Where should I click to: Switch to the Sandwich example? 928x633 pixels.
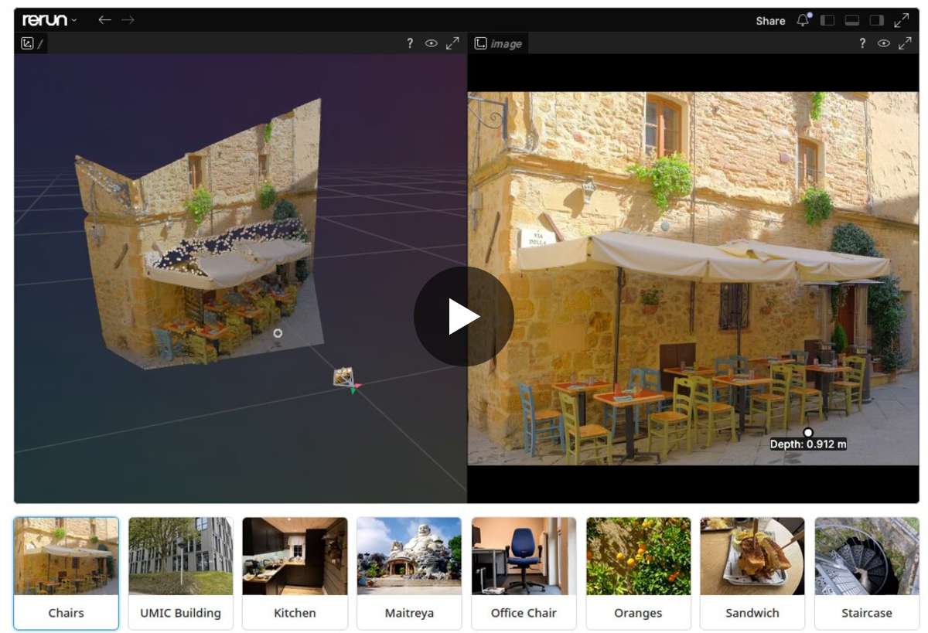point(753,573)
